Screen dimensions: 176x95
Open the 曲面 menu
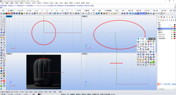tap(22, 3)
